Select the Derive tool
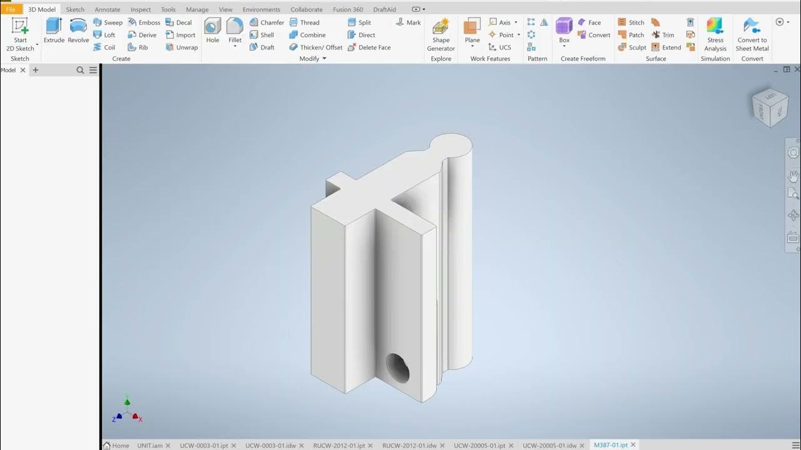801x450 pixels. coord(142,35)
